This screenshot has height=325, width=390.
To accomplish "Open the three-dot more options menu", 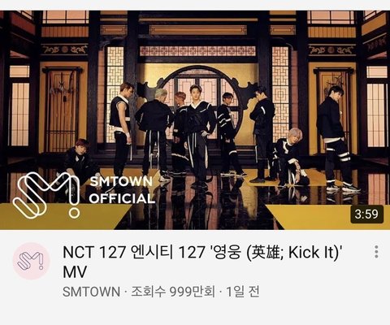I will (x=376, y=252).
